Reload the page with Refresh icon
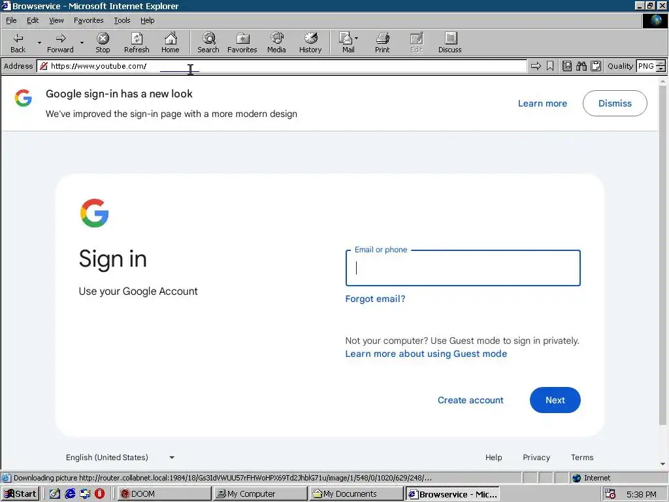Image resolution: width=669 pixels, height=502 pixels. click(137, 42)
